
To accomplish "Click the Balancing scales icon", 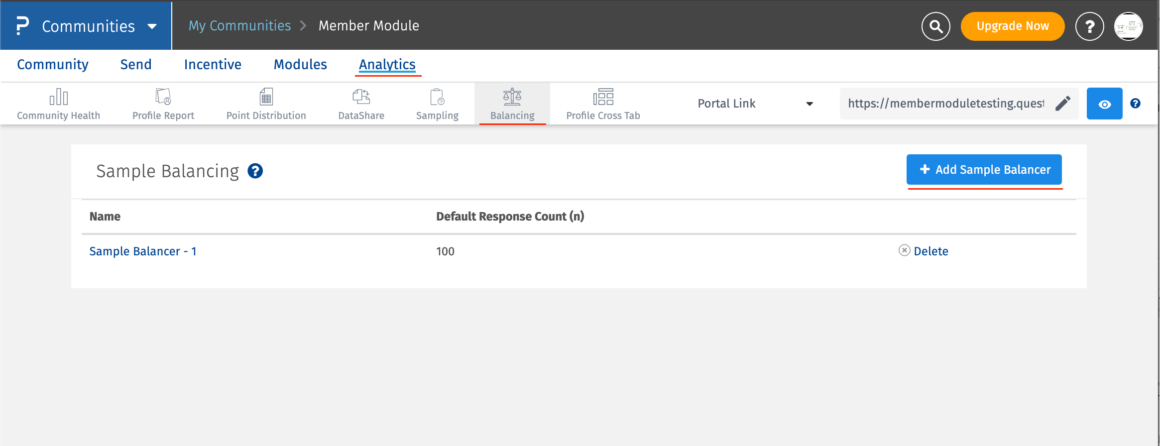I will pyautogui.click(x=512, y=97).
